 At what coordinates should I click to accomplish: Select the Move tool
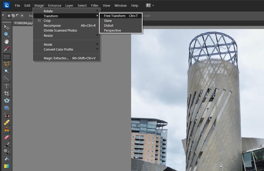pyautogui.click(x=7, y=27)
